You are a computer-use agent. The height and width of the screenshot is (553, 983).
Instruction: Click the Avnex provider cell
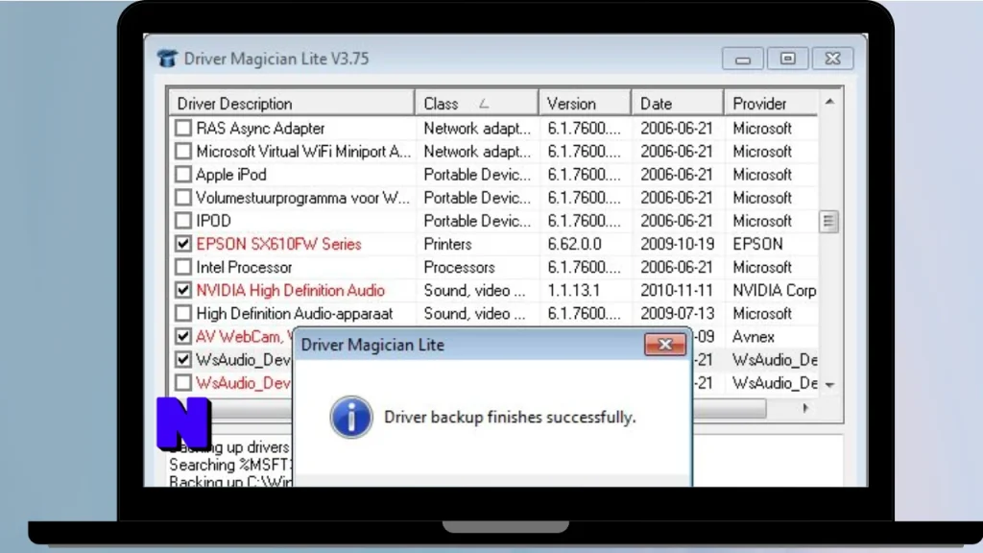pyautogui.click(x=753, y=337)
